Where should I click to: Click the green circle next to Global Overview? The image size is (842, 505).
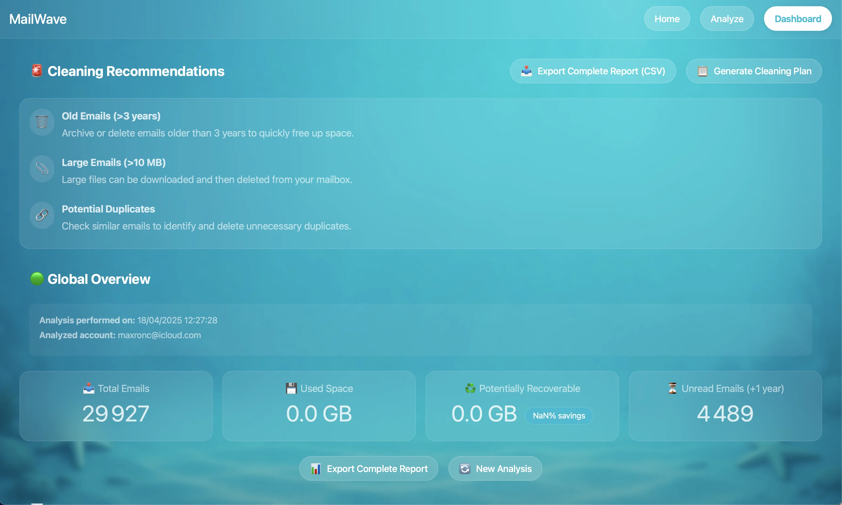[x=37, y=279]
